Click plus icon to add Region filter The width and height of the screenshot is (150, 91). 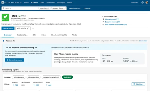47,85
